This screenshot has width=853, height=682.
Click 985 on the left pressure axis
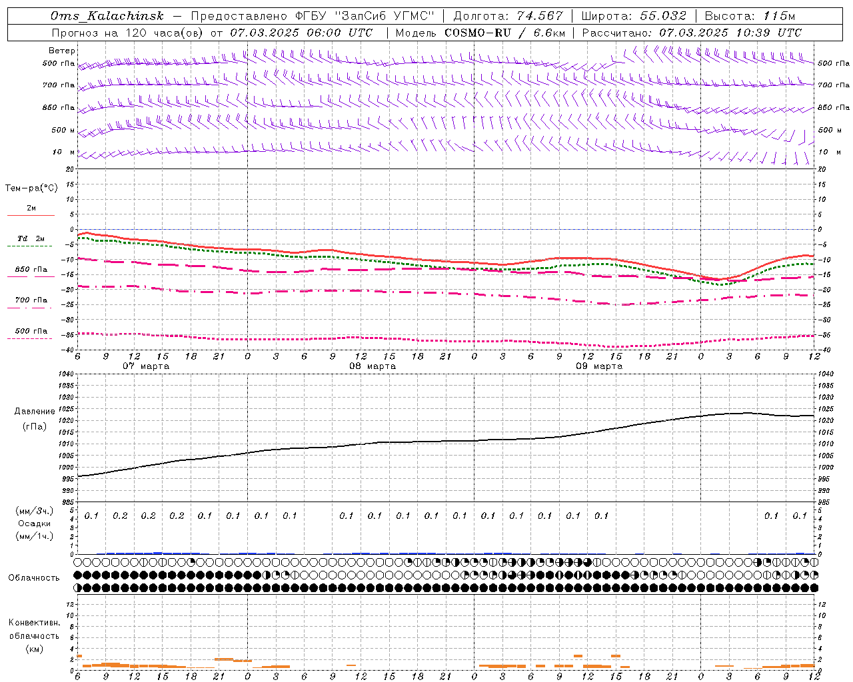68,502
